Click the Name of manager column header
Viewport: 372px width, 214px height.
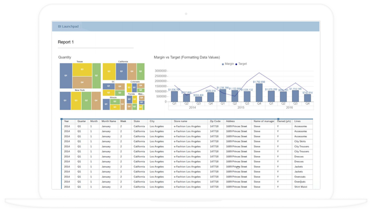(x=264, y=122)
